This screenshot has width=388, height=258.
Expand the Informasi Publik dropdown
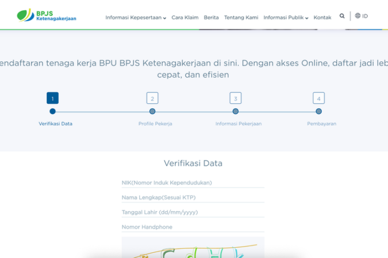(x=286, y=17)
